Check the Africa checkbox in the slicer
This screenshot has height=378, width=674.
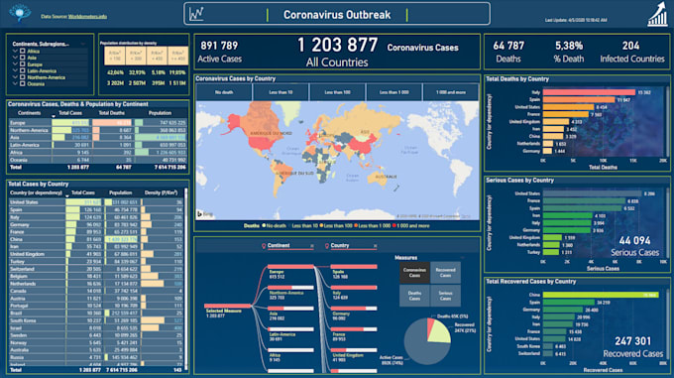[23, 52]
